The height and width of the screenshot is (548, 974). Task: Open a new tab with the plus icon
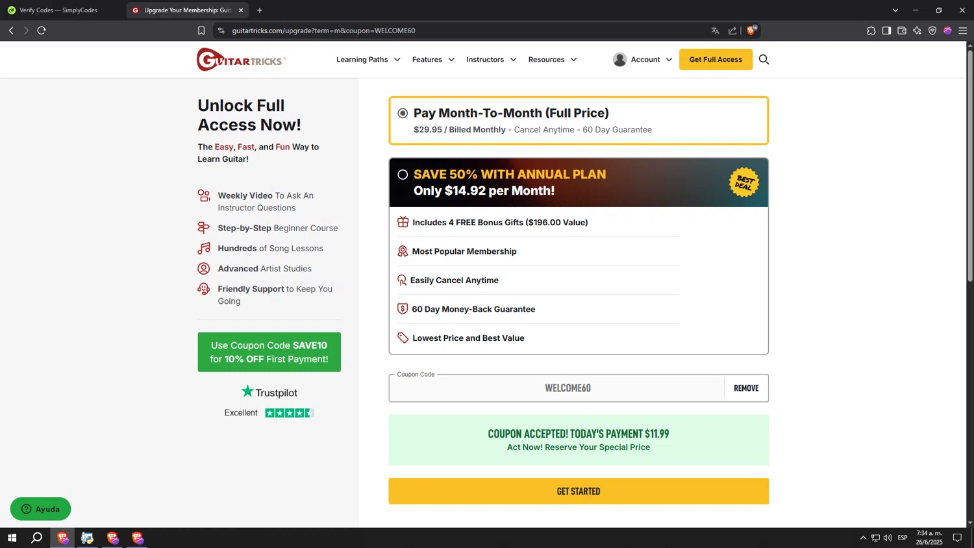[x=260, y=10]
